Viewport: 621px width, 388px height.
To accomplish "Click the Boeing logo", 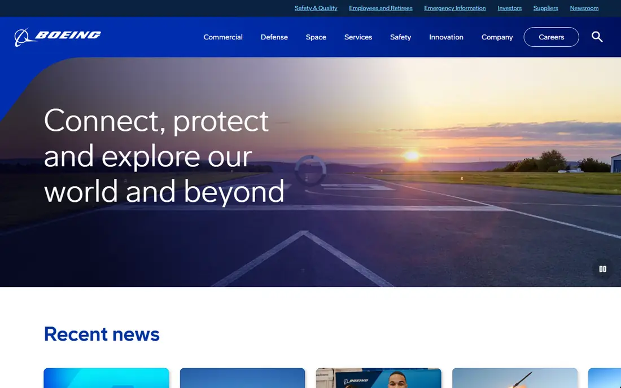I will [x=58, y=37].
